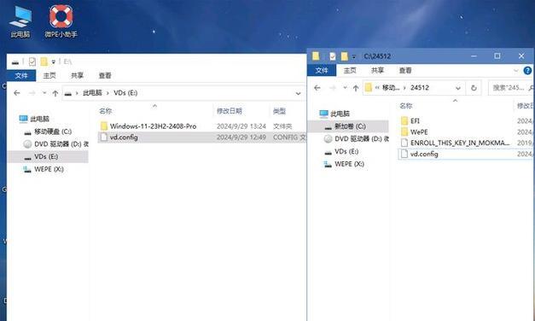Select EFI folder in C:\24512 window
Image resolution: width=535 pixels, height=321 pixels.
[x=415, y=121]
